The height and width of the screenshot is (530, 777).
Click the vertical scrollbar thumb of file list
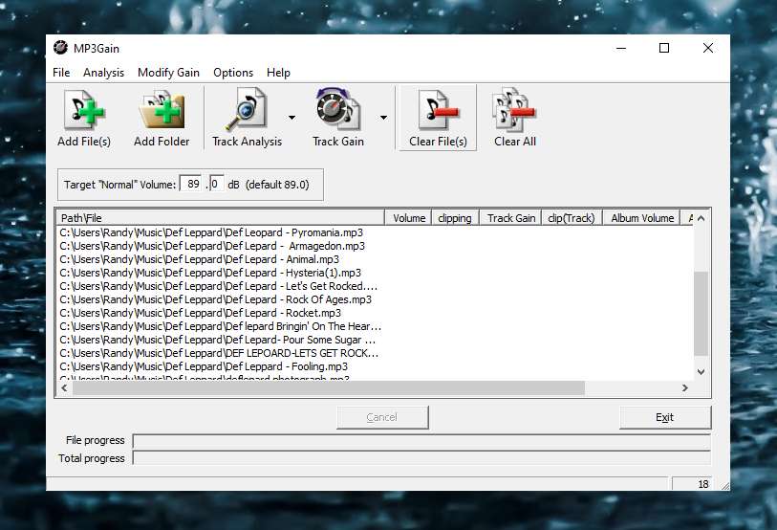[701, 314]
